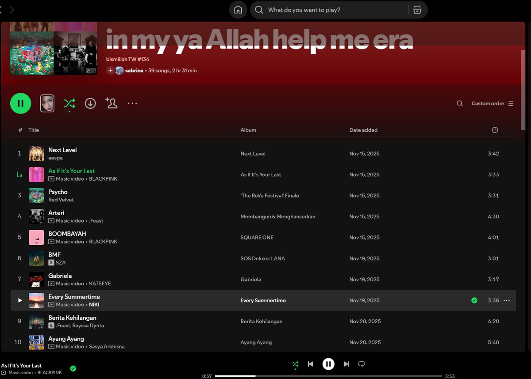Open NIKI artist link

94,305
